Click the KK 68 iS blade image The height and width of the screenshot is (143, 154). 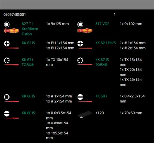coord(11,101)
